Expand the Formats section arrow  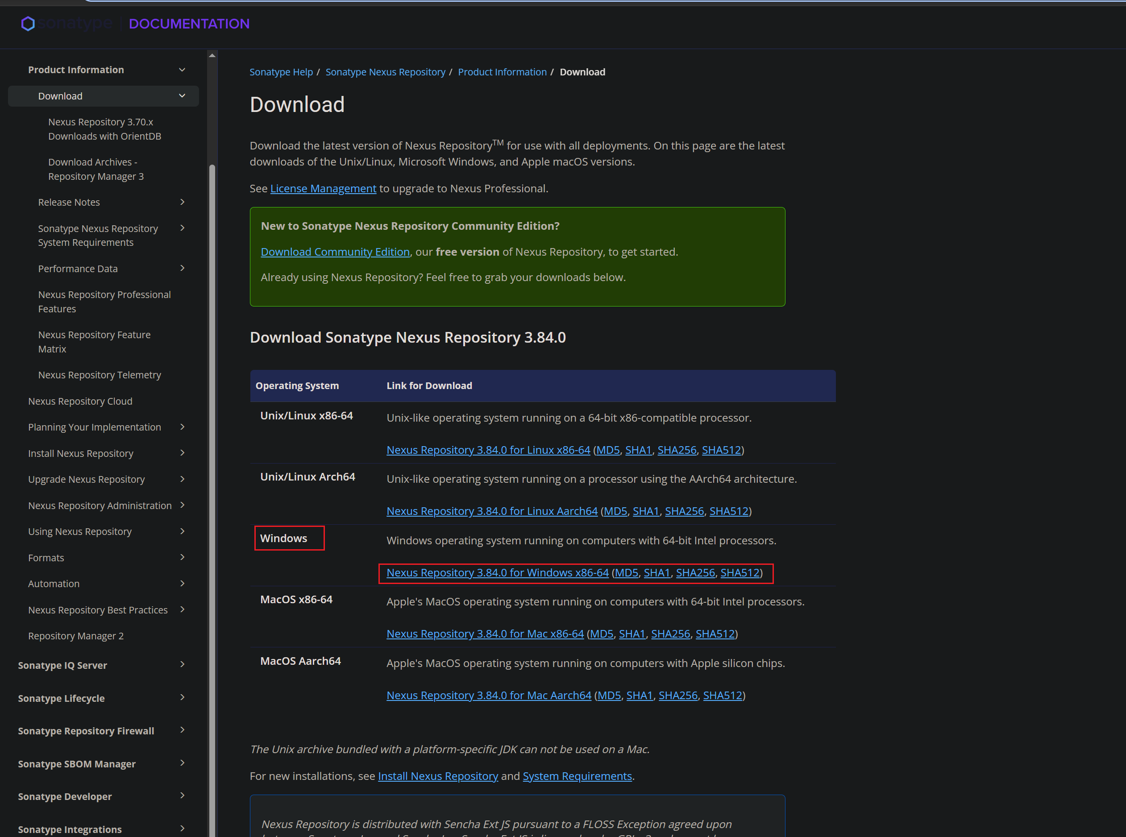tap(182, 557)
